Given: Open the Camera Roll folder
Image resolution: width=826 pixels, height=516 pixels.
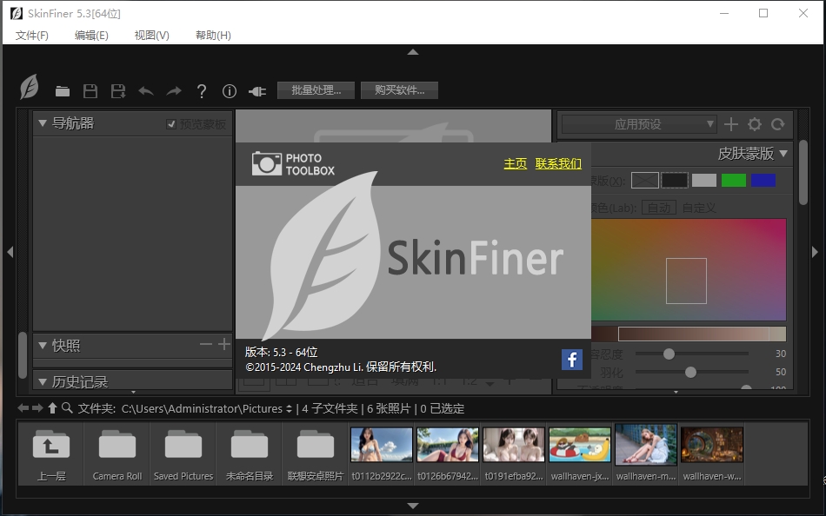Looking at the screenshot, I should 117,452.
